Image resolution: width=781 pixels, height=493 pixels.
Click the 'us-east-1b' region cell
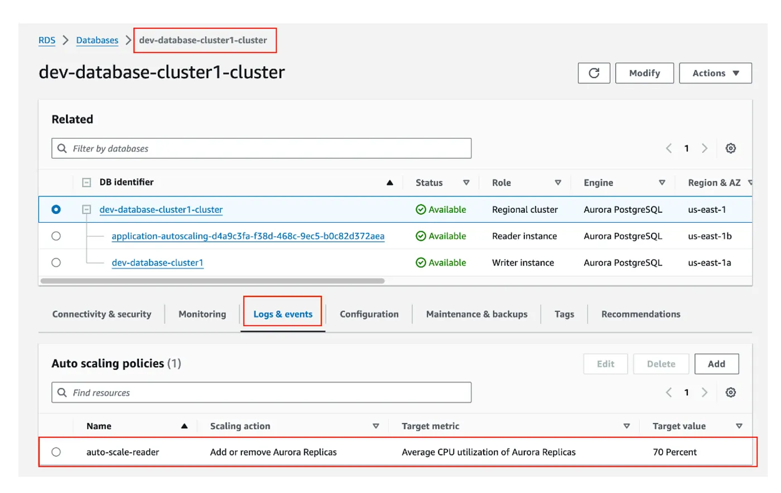(710, 236)
